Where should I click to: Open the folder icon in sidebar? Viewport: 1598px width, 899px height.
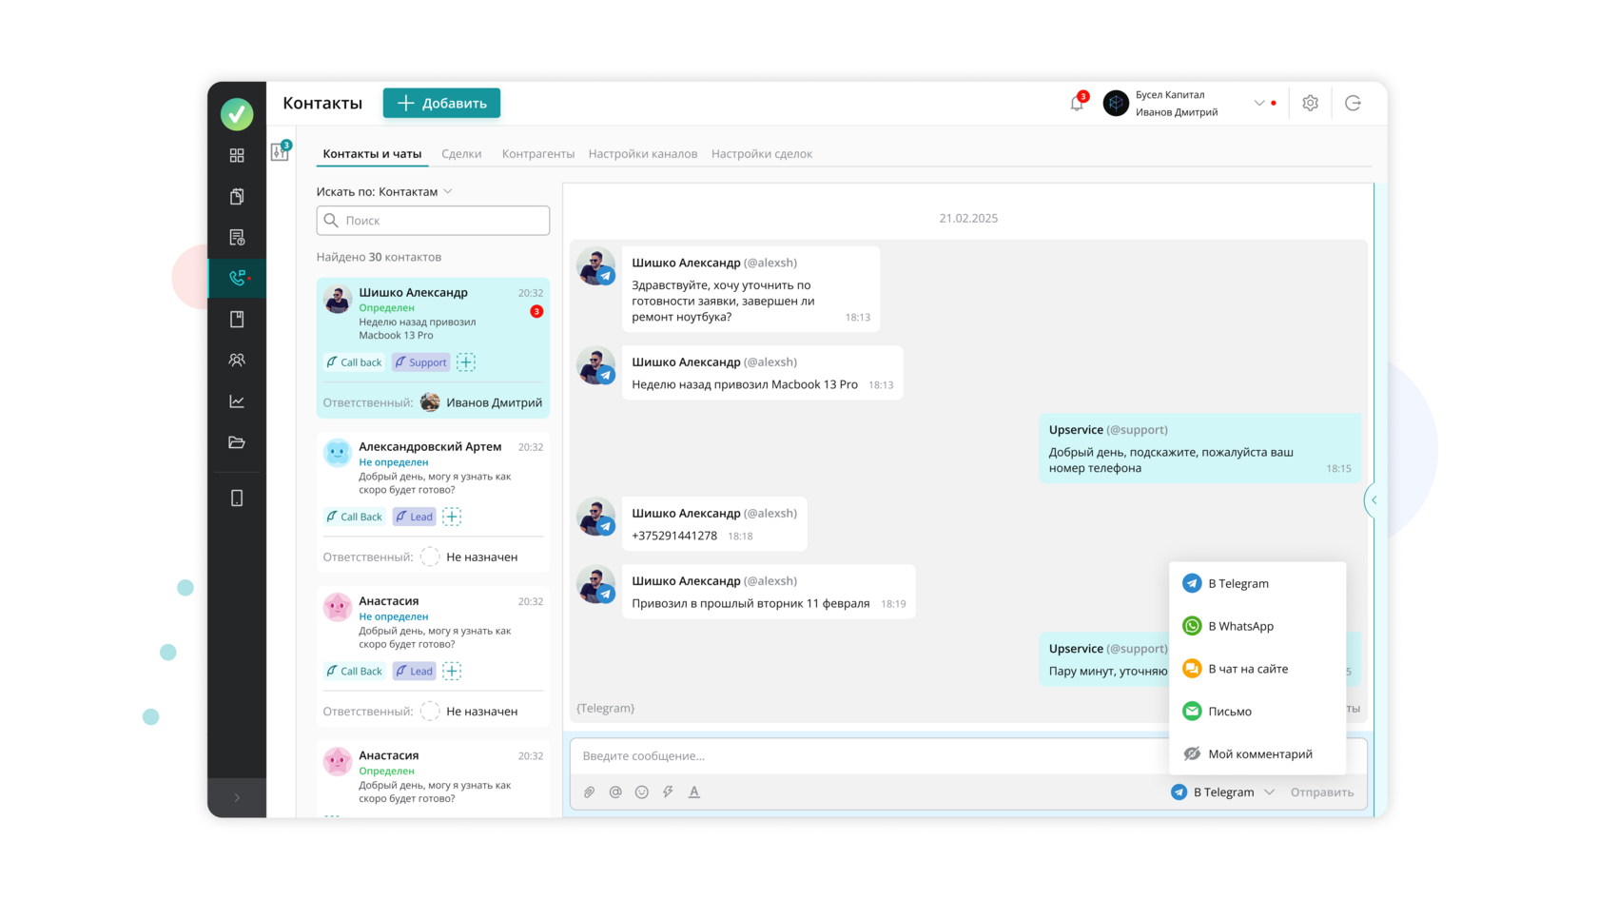237,442
